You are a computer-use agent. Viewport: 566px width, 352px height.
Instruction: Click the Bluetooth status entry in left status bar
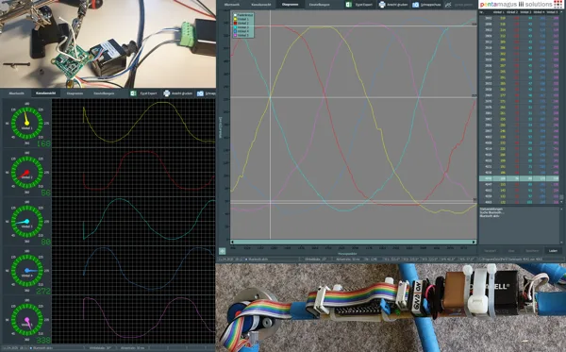pos(42,348)
